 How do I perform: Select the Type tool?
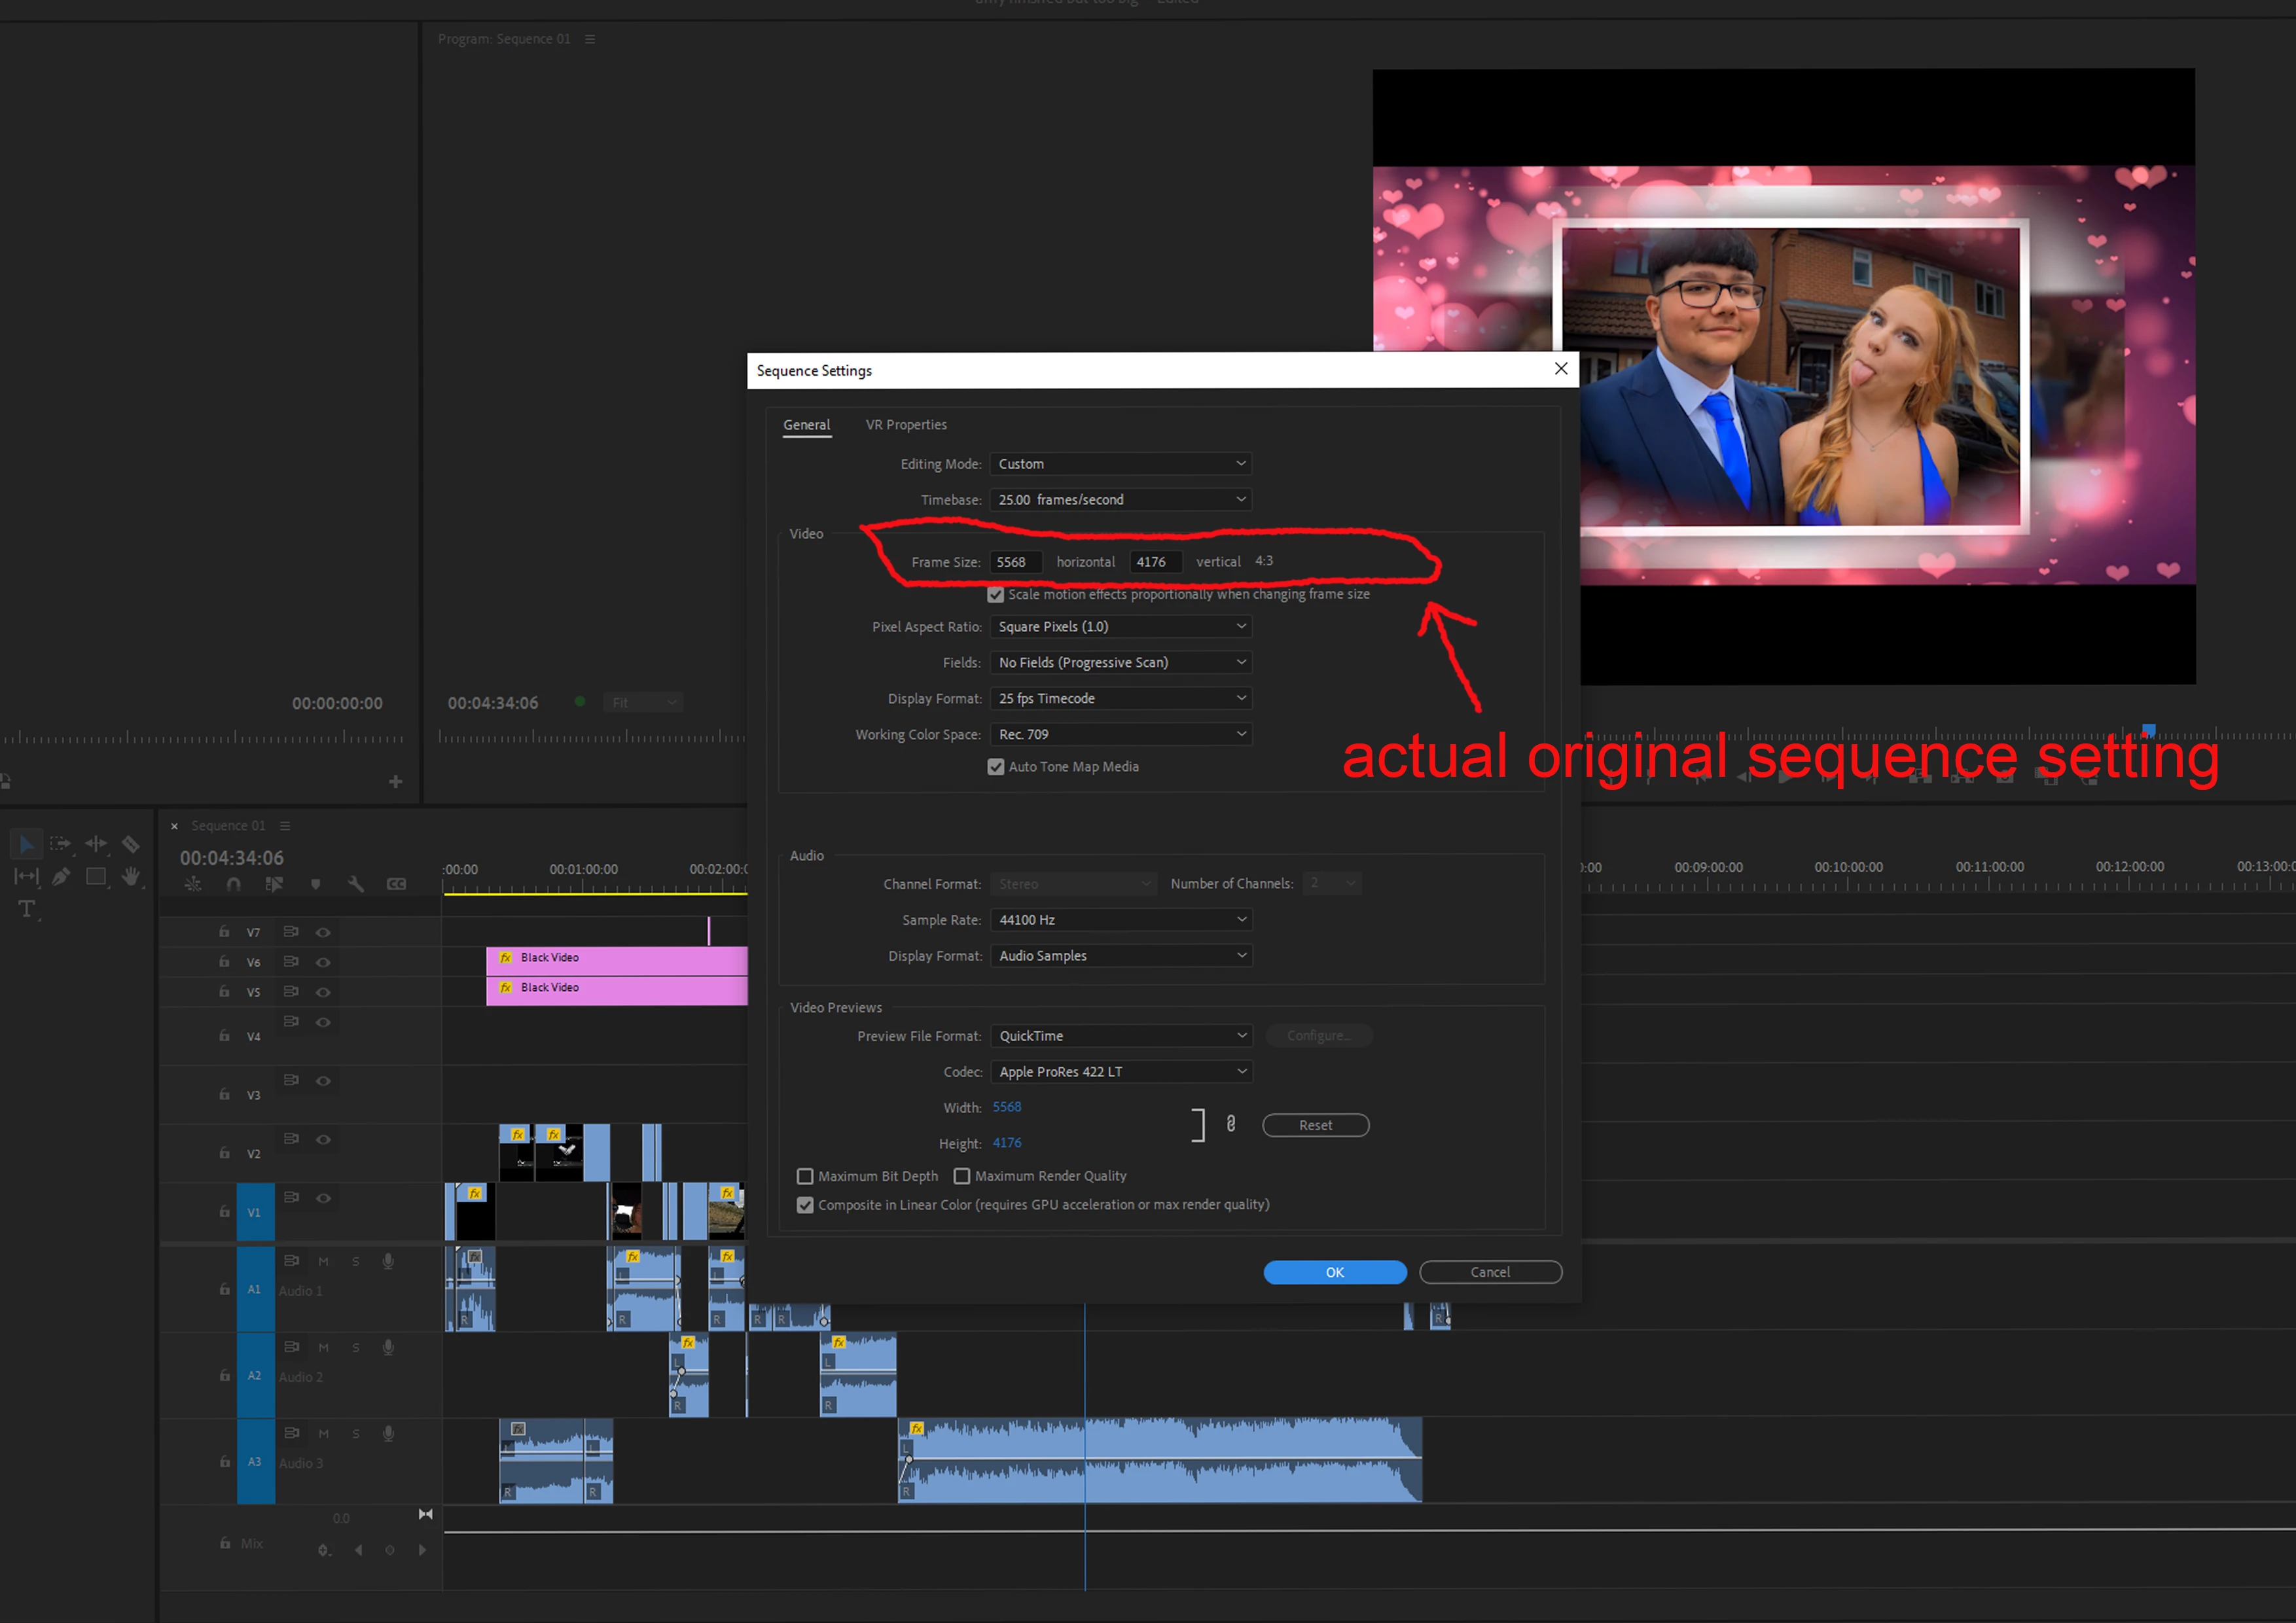(27, 909)
